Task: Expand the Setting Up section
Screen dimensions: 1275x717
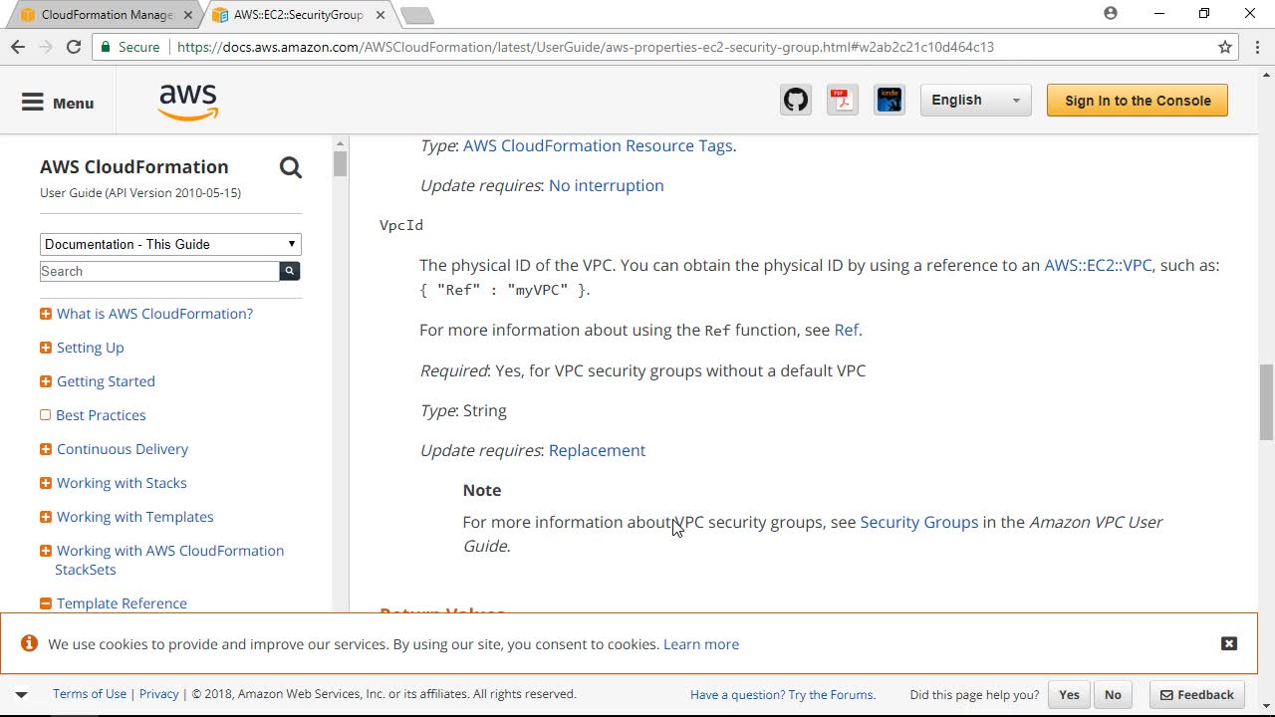Action: coord(46,348)
